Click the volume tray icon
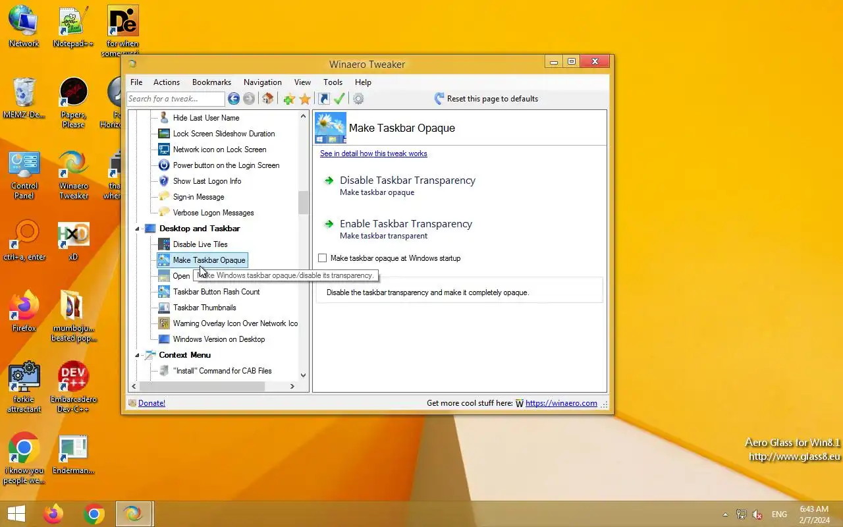The image size is (843, 527). pyautogui.click(x=757, y=514)
